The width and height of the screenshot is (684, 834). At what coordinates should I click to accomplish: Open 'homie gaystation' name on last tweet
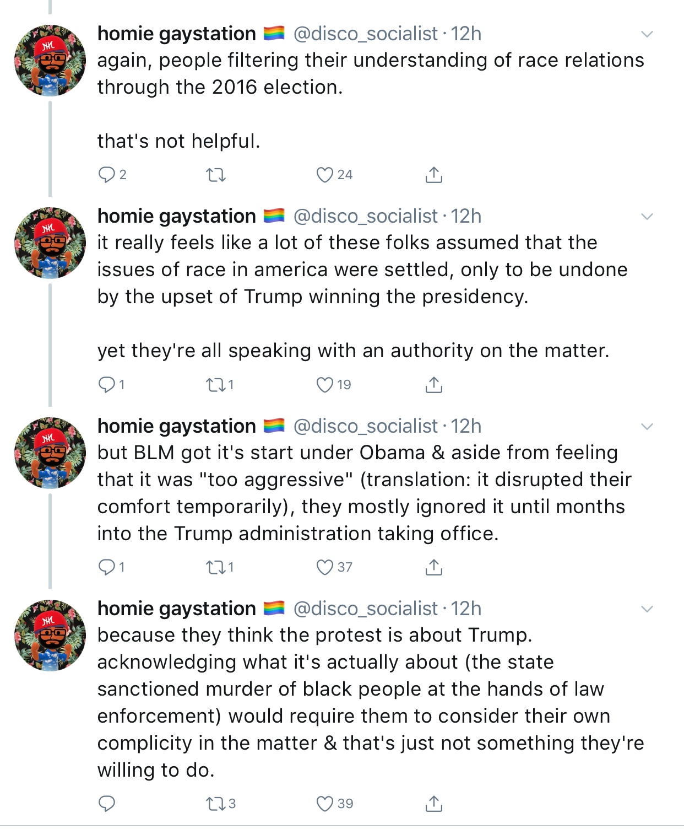(x=177, y=609)
